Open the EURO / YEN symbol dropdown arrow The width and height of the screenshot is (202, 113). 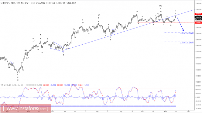pos(29,3)
